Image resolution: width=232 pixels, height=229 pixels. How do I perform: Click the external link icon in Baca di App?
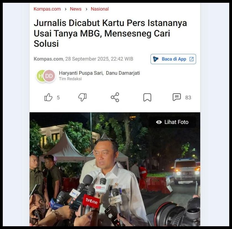tap(191, 59)
